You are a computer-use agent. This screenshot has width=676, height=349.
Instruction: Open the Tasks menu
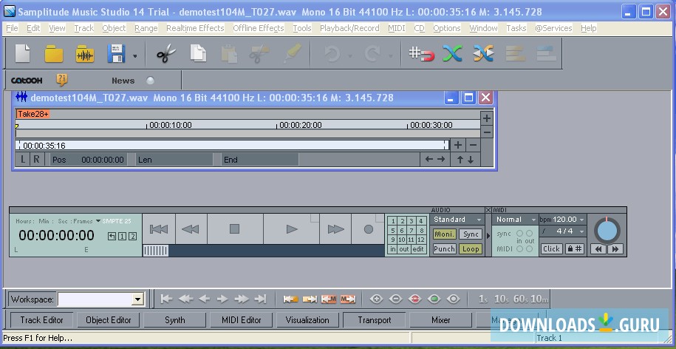coord(516,28)
